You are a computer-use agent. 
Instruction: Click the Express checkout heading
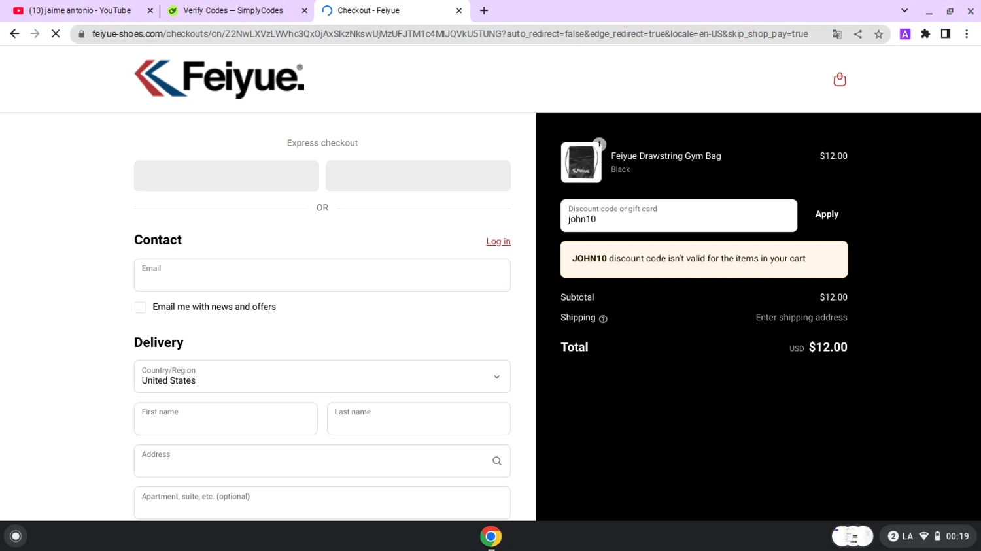322,143
